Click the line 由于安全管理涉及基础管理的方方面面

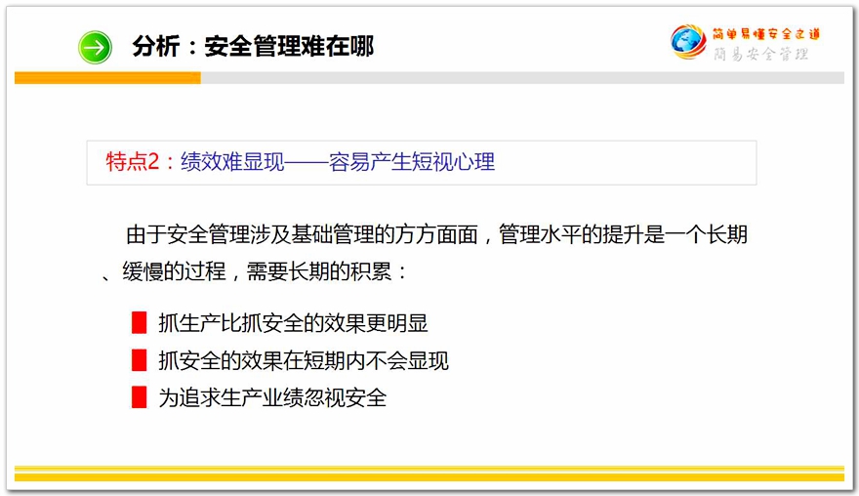(x=303, y=234)
